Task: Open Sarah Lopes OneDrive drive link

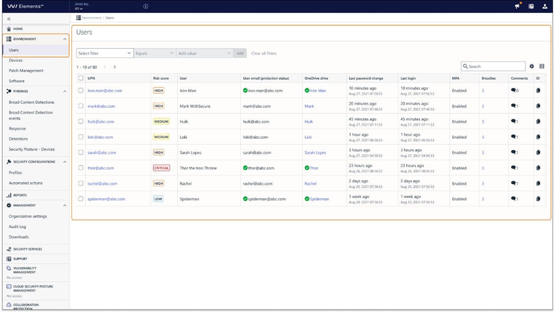Action: [315, 153]
